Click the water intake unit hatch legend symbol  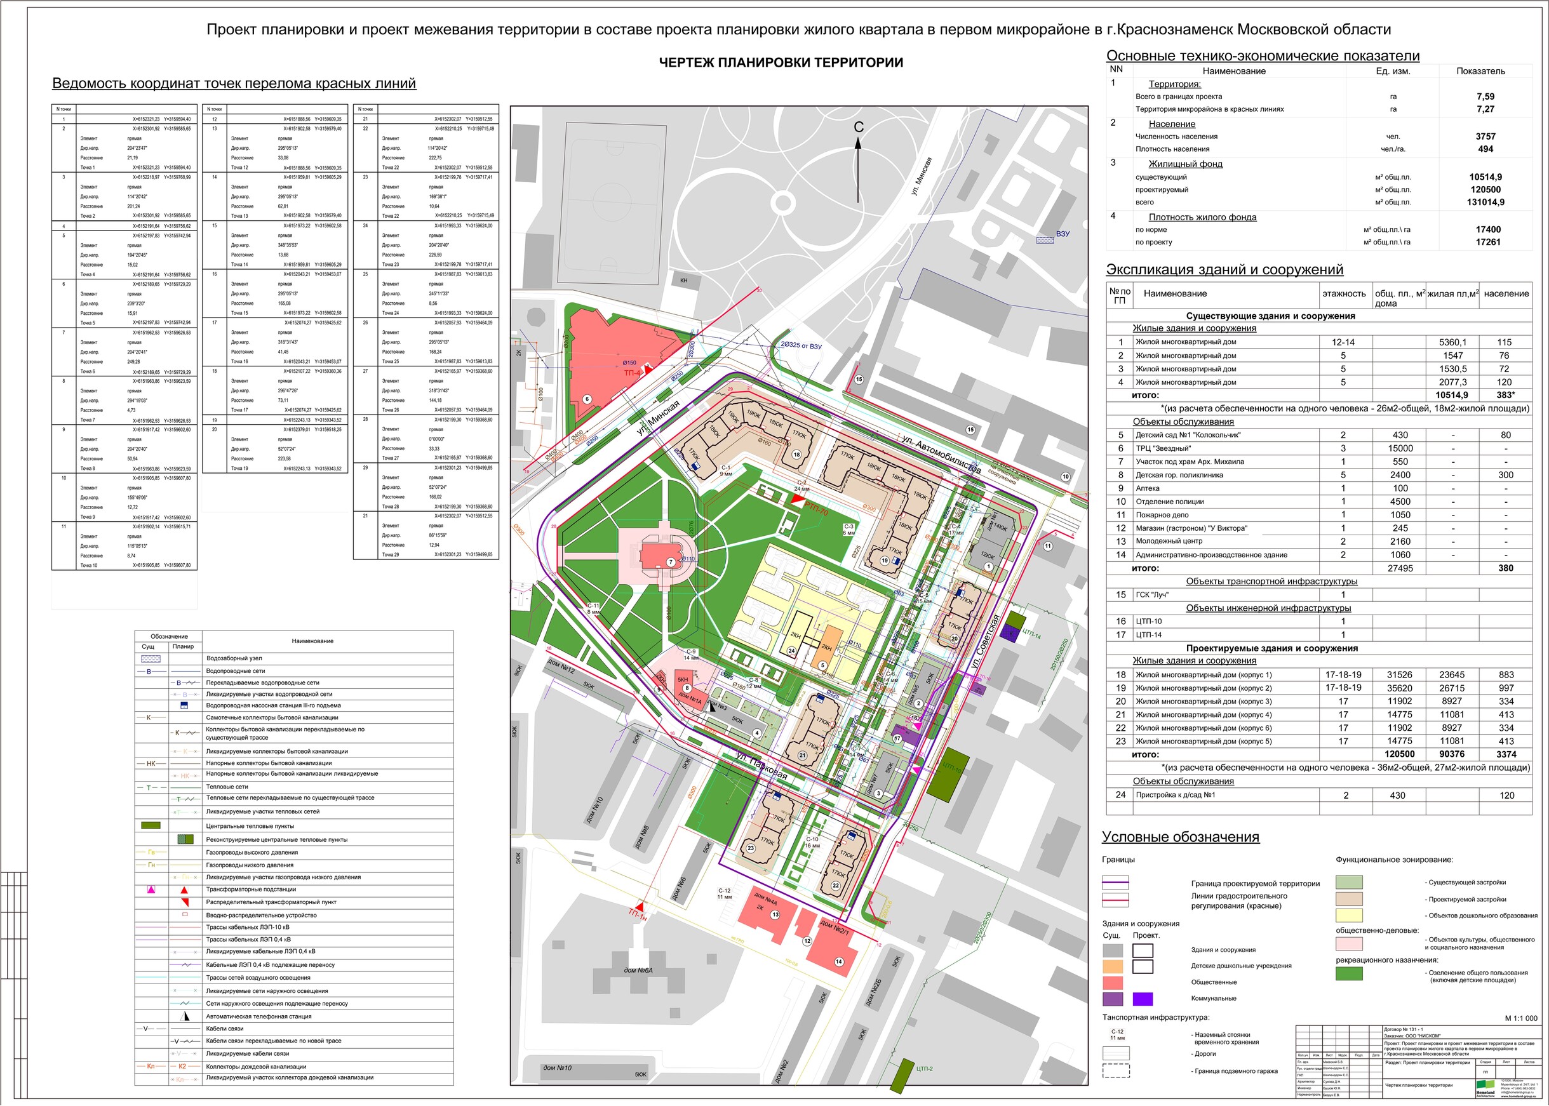coord(151,658)
